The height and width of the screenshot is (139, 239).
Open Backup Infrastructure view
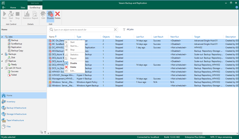click(23, 108)
